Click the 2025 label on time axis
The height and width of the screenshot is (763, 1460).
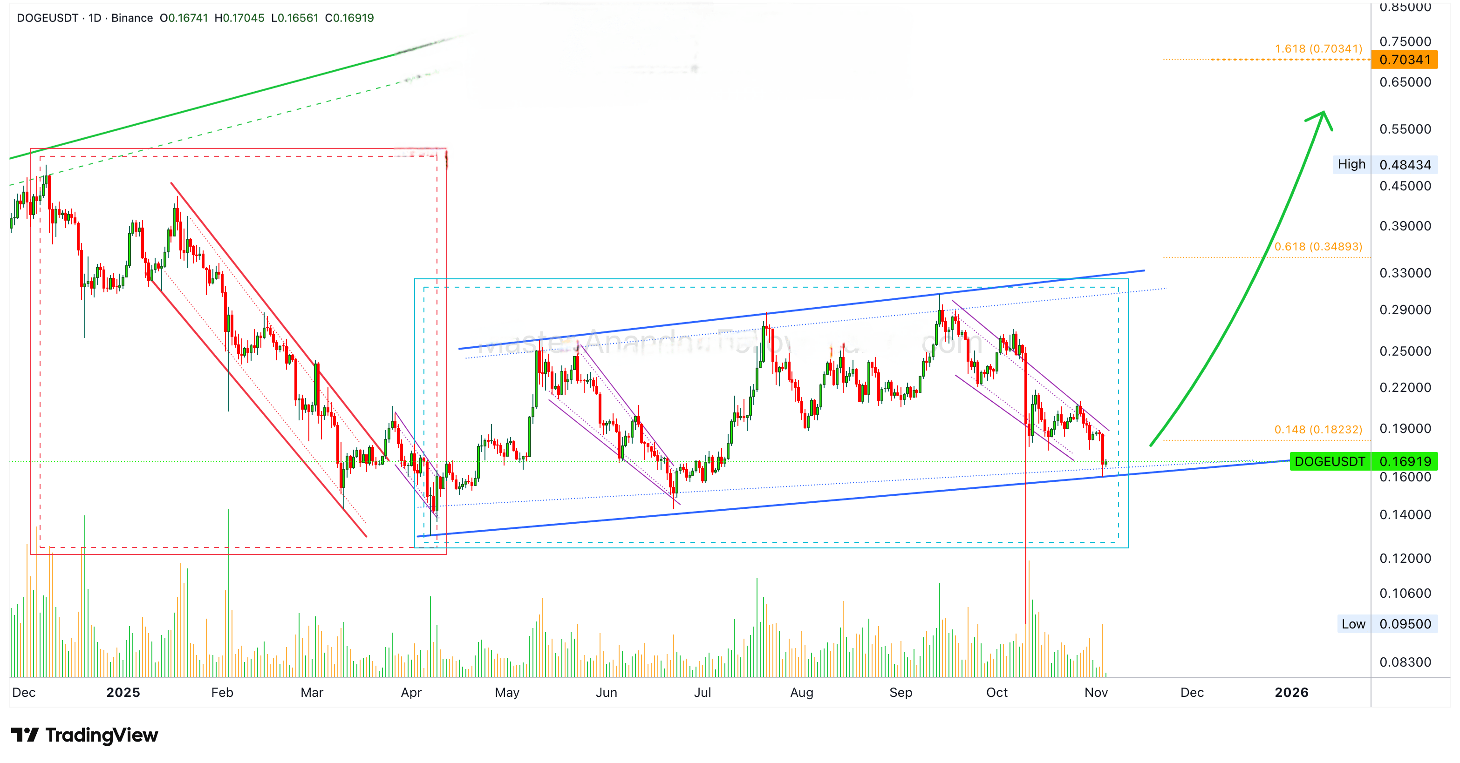coord(123,692)
